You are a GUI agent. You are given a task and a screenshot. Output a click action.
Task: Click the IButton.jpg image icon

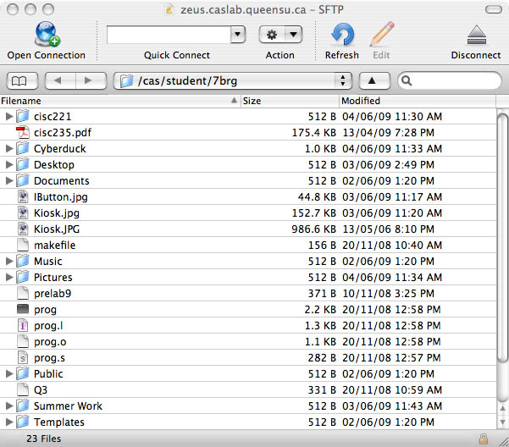pos(23,197)
